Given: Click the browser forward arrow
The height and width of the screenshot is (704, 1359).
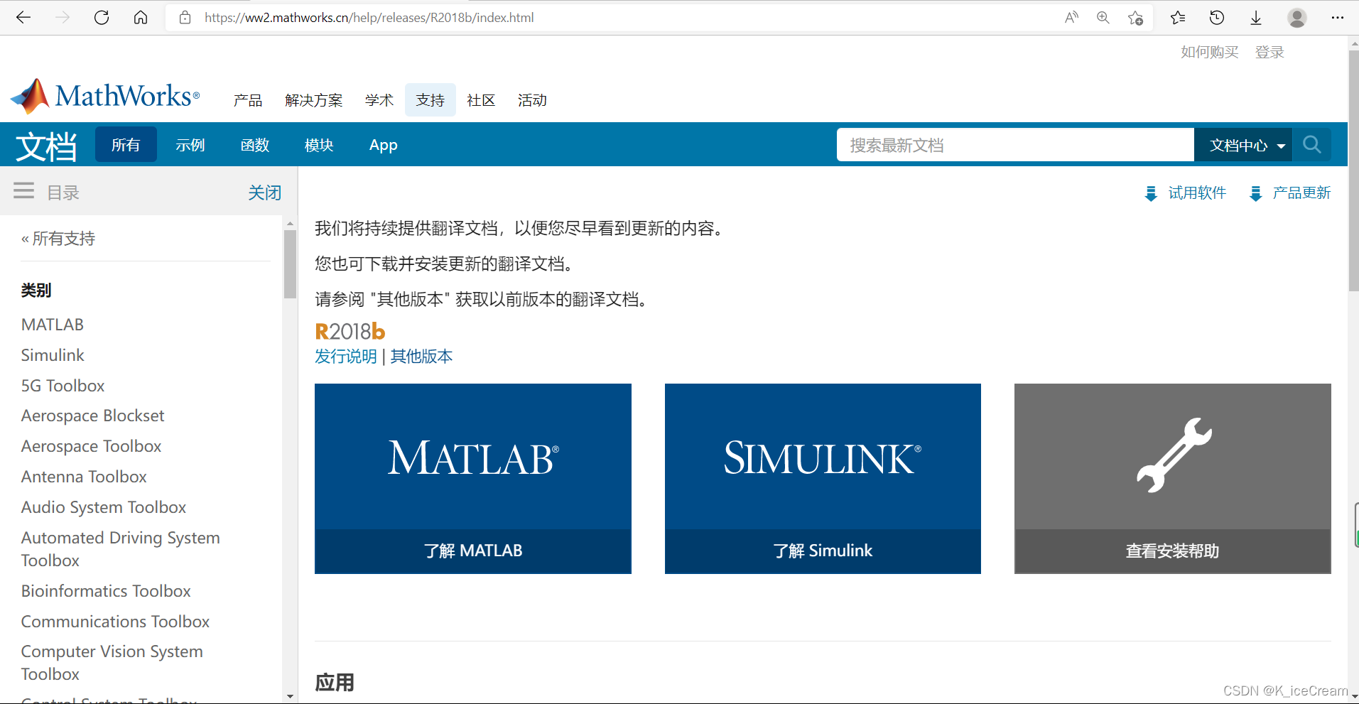Looking at the screenshot, I should (63, 18).
